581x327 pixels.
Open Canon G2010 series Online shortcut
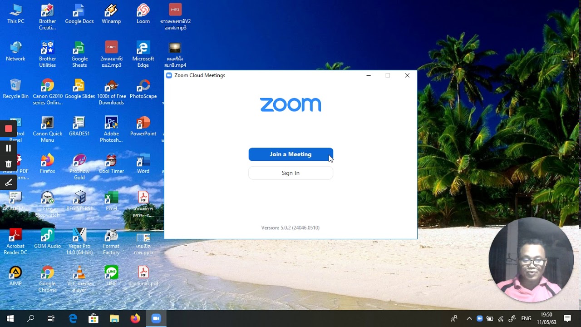47,92
